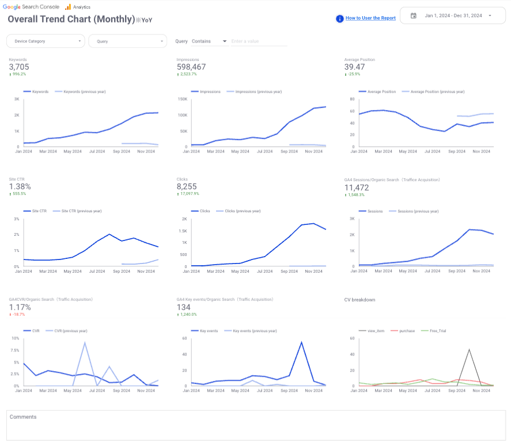Open the Device Category dropdown
Viewport: 511px width, 443px height.
[x=46, y=41]
